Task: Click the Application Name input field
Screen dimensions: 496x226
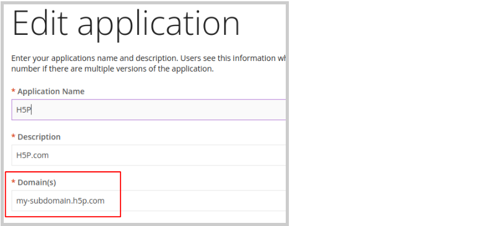Action: pyautogui.click(x=148, y=110)
